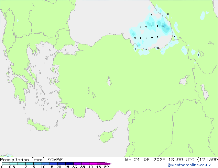Select the 2–5 mm legend color swatch

(x=30, y=164)
